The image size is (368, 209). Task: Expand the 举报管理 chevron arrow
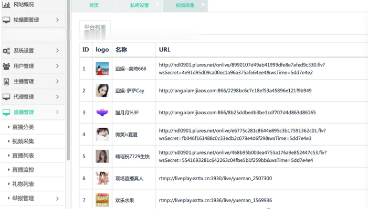click(57, 199)
